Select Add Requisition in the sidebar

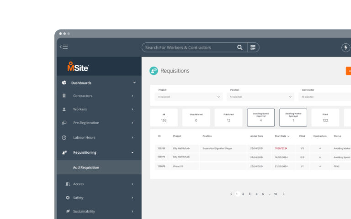pos(86,167)
